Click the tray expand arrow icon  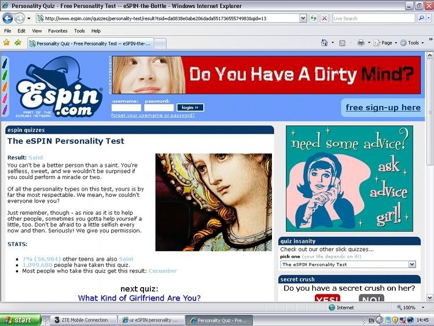(x=379, y=320)
